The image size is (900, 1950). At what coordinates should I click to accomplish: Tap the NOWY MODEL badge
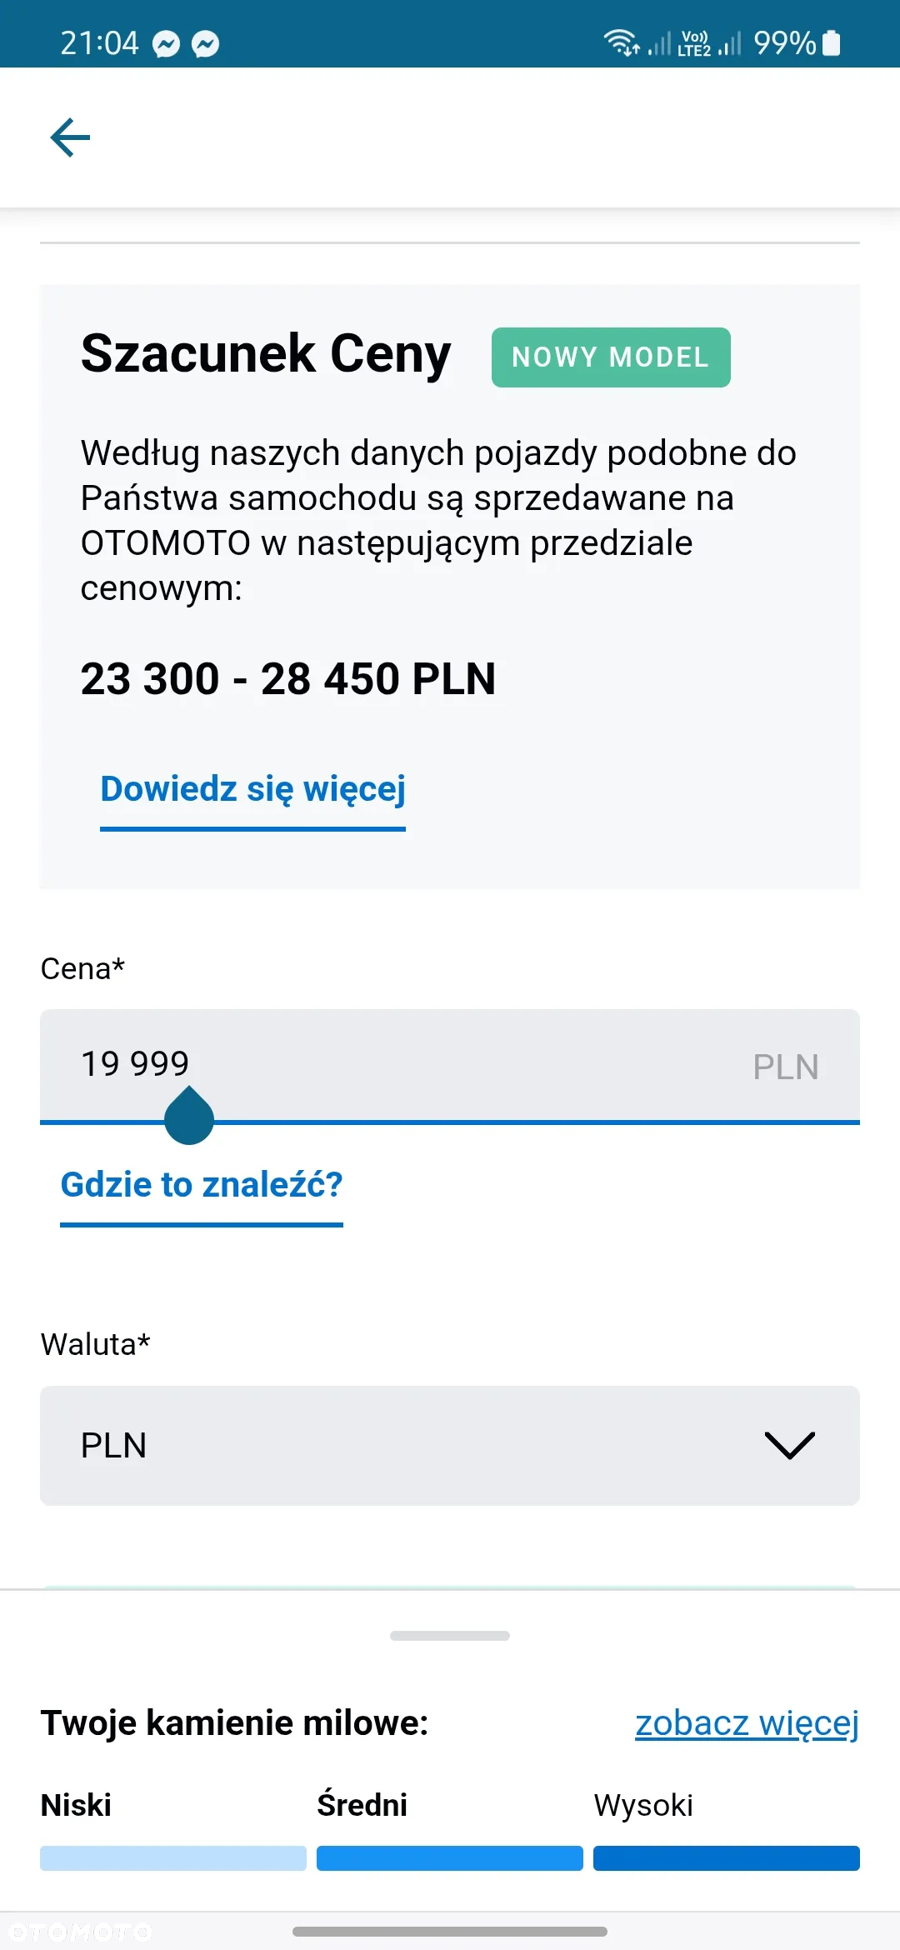click(611, 357)
